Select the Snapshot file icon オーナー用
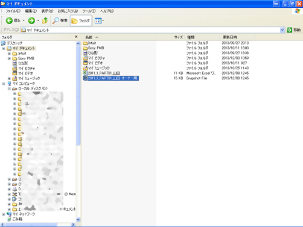The image size is (303, 227). [85, 78]
